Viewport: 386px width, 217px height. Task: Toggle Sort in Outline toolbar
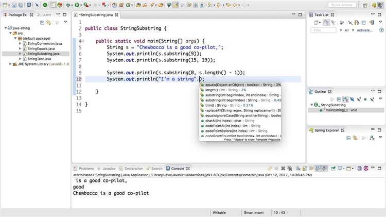[x=346, y=99]
